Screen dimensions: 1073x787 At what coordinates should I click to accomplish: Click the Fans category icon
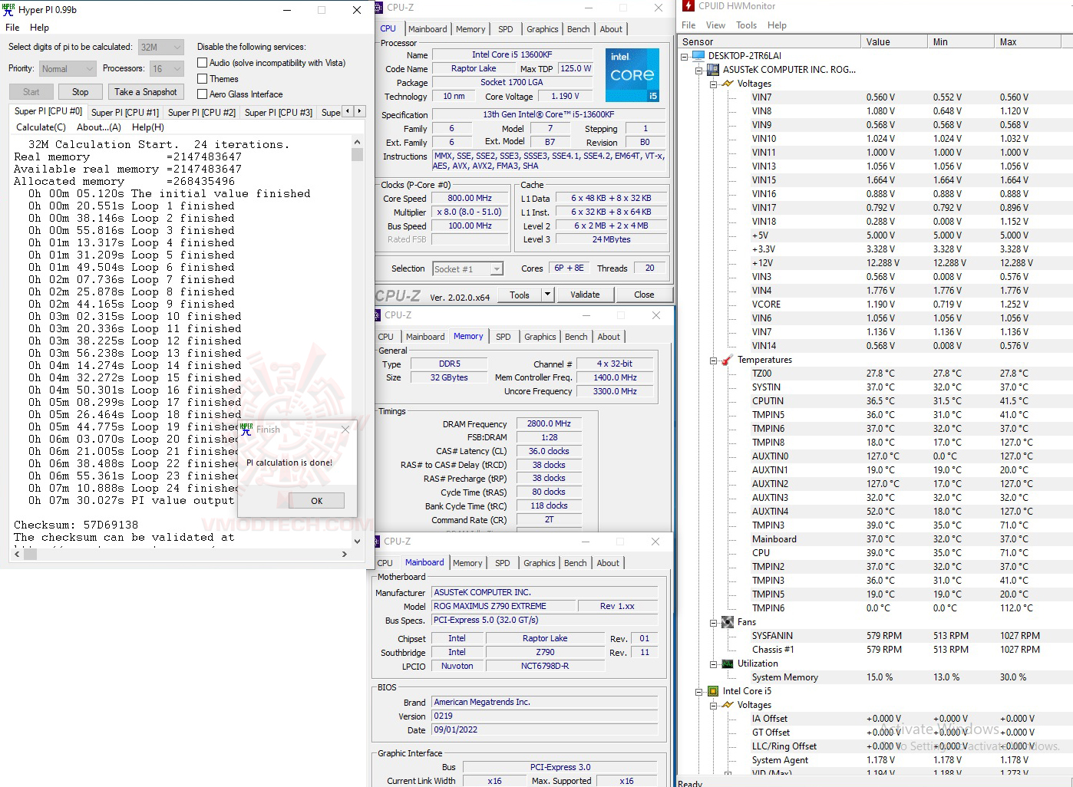point(728,622)
